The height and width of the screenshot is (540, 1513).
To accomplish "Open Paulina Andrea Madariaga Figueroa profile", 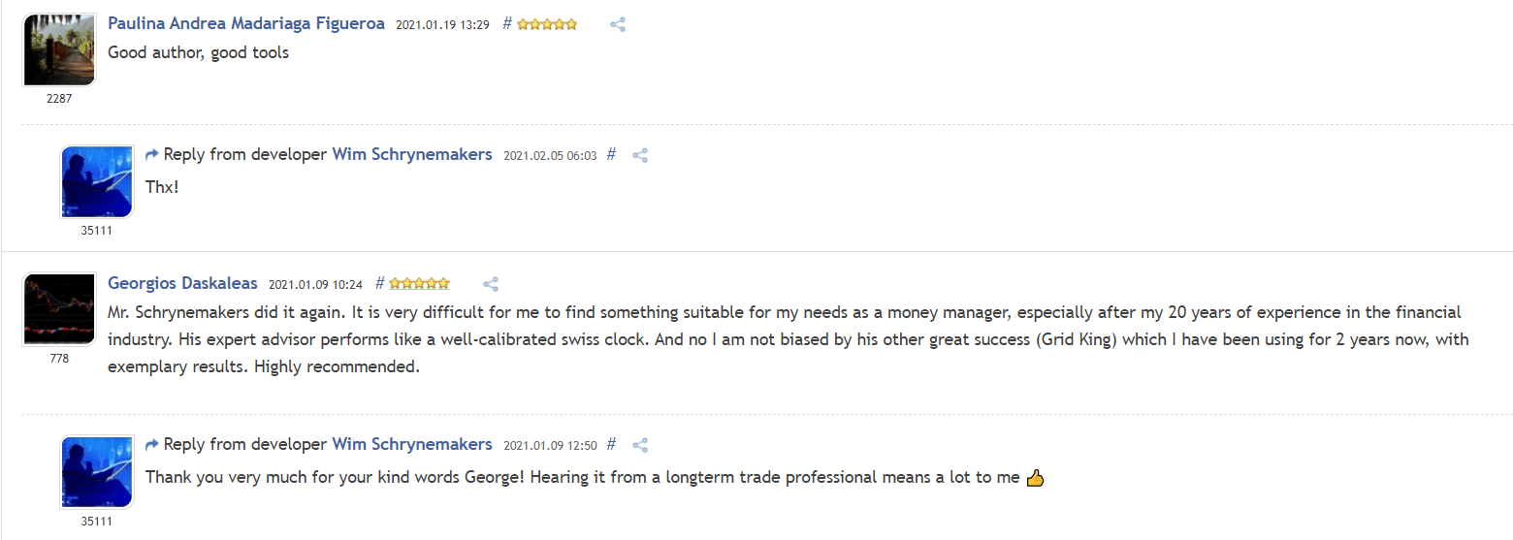I will click(246, 23).
